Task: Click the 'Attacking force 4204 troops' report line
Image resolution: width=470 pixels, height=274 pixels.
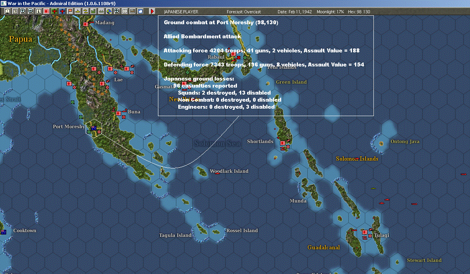Action: point(262,50)
